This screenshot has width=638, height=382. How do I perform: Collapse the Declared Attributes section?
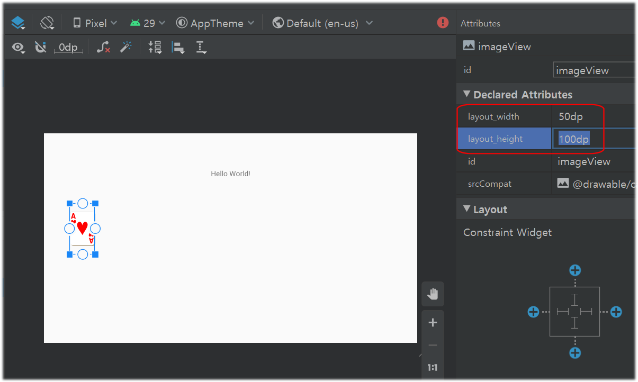pyautogui.click(x=466, y=94)
